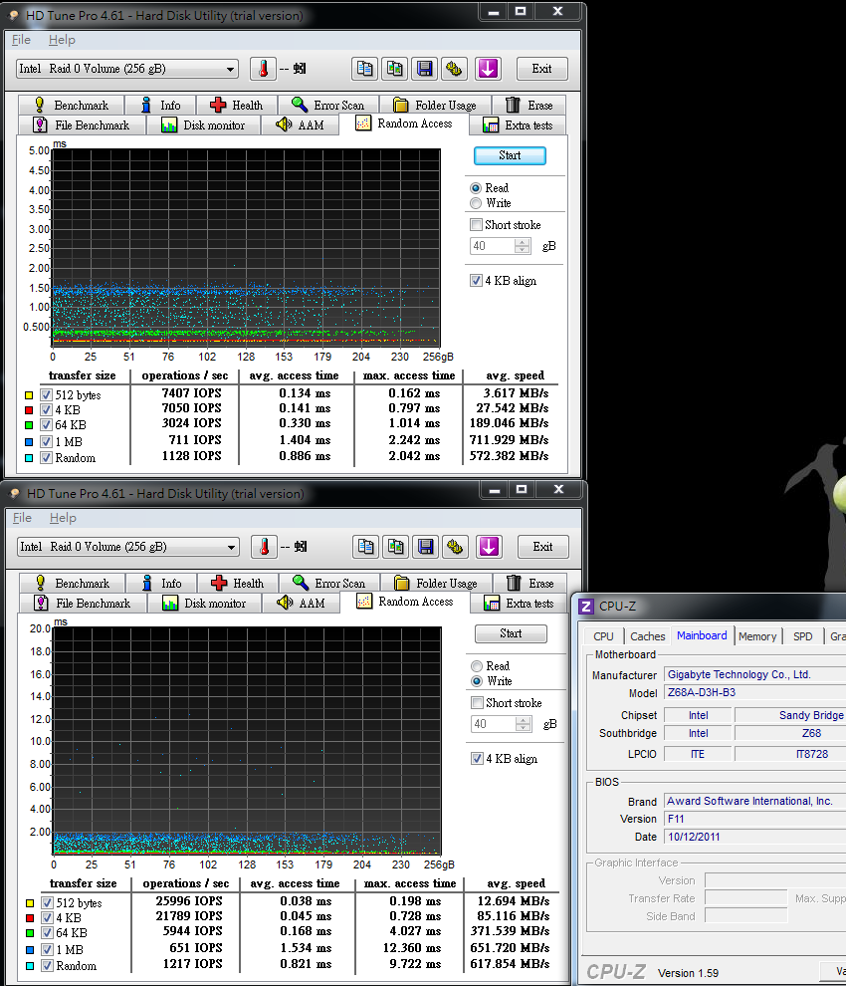This screenshot has height=986, width=846.
Task: Copy info text to clipboard in upper HD Tune window
Action: point(365,69)
